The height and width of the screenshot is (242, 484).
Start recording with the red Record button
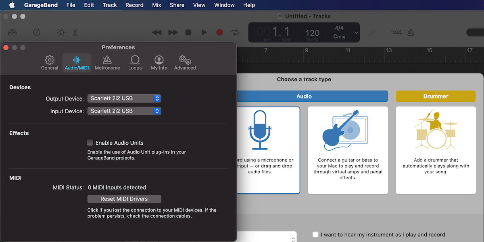[x=219, y=33]
